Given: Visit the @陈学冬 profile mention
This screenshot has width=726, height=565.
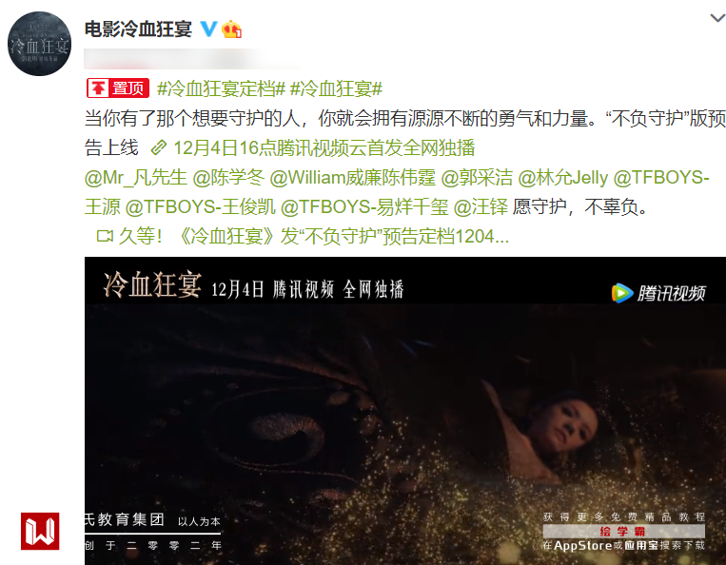Looking at the screenshot, I should point(228,178).
